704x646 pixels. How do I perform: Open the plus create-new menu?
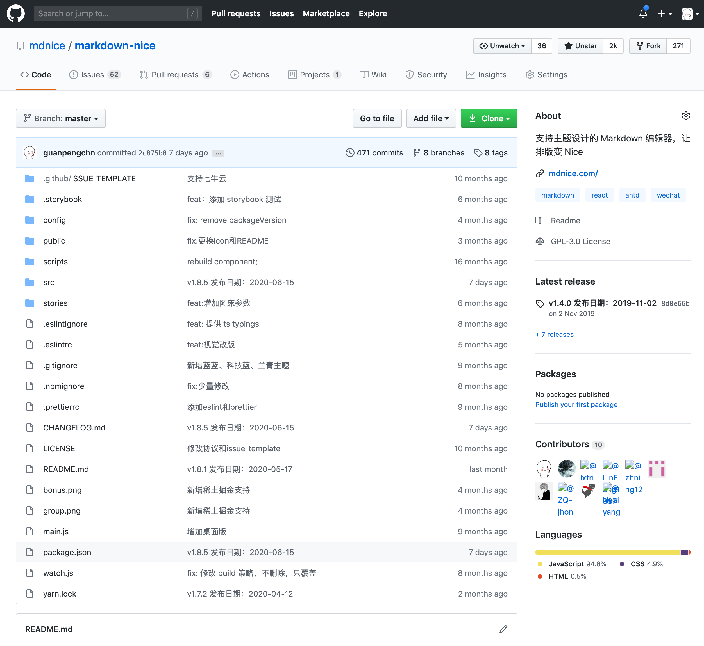pyautogui.click(x=664, y=14)
